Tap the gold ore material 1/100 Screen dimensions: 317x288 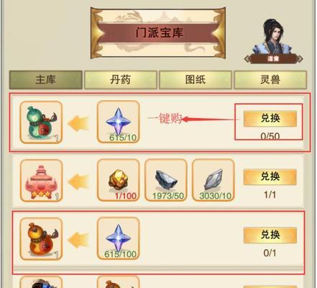pos(119,180)
